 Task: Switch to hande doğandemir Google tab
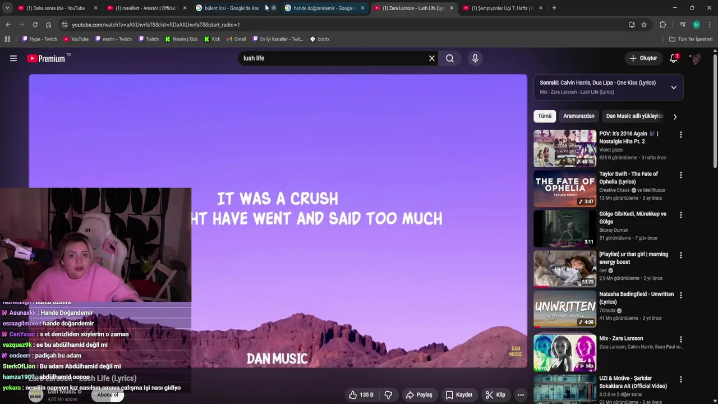click(324, 8)
